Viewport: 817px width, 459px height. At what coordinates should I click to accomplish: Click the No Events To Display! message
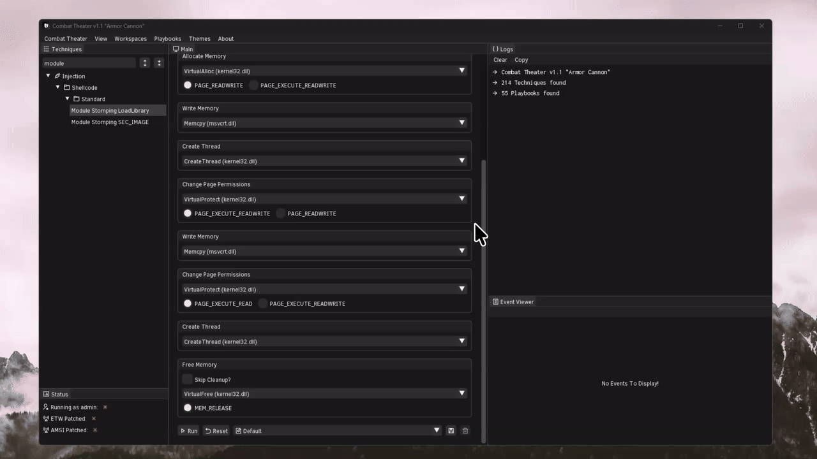coord(630,384)
